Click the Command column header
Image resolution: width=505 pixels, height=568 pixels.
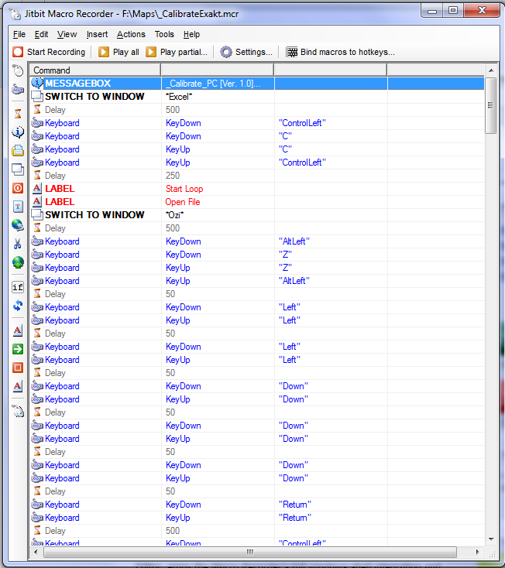pyautogui.click(x=95, y=70)
